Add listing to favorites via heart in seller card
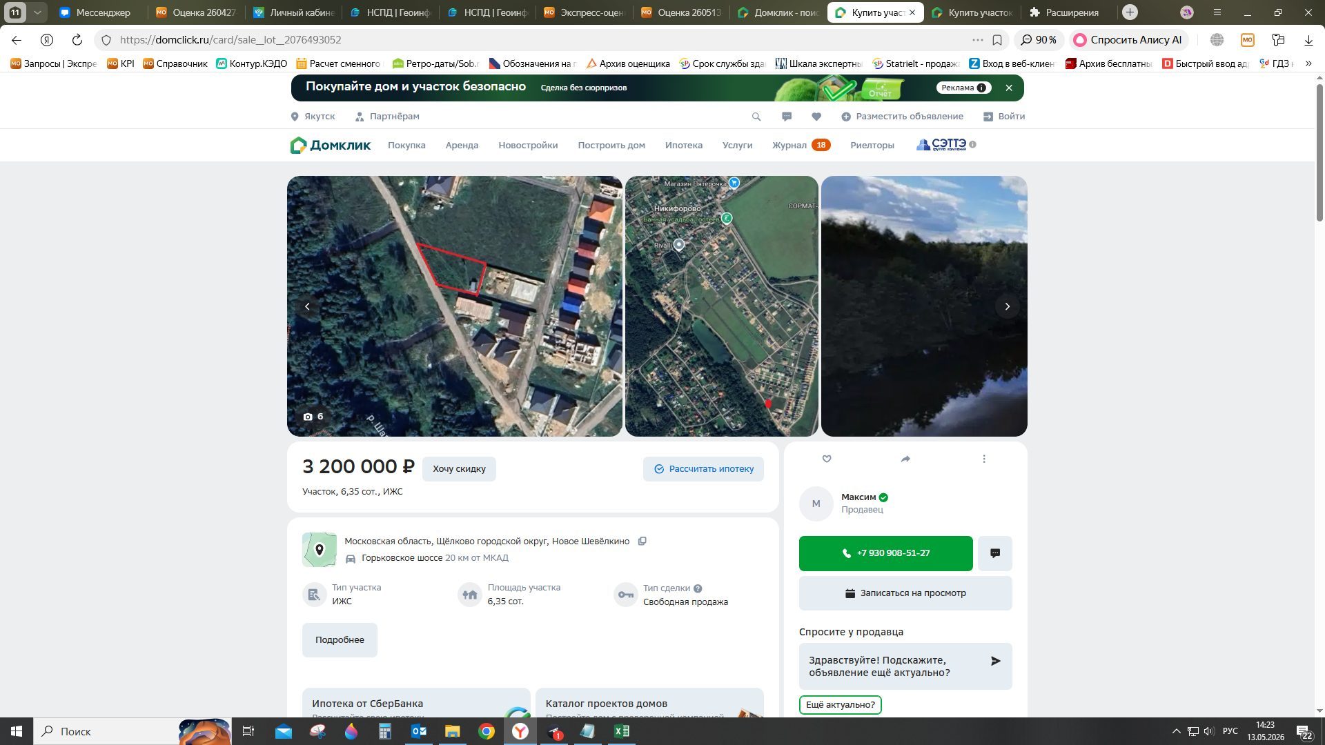Image resolution: width=1325 pixels, height=745 pixels. coord(827,459)
